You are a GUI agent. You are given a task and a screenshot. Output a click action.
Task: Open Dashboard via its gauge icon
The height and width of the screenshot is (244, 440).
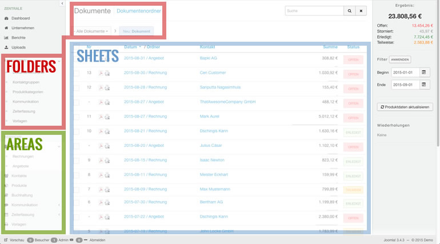6,18
